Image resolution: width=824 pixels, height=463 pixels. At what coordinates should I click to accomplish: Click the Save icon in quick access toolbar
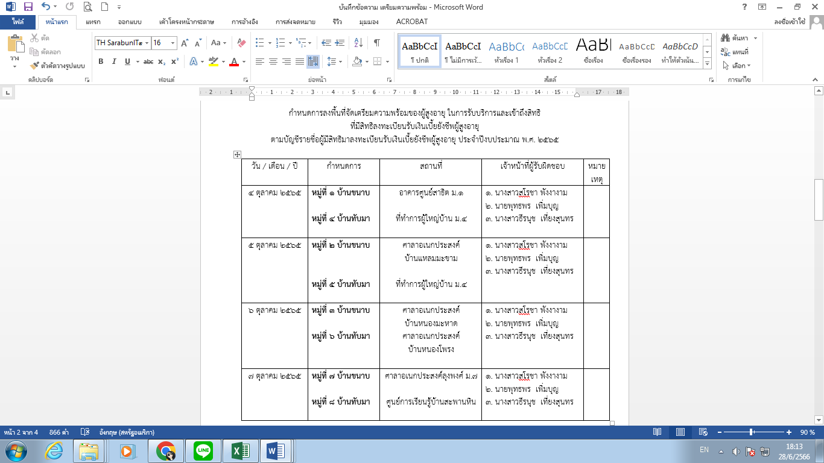[x=28, y=7]
